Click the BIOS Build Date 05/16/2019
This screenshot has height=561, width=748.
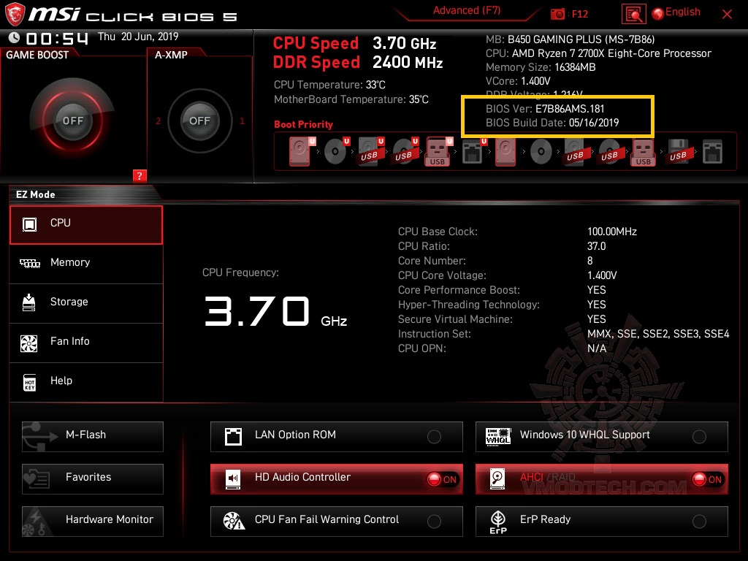coord(552,123)
